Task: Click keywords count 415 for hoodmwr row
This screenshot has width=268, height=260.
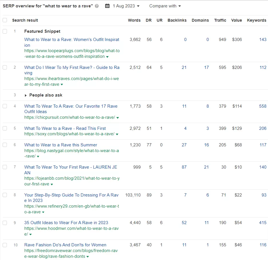Action: (263, 223)
